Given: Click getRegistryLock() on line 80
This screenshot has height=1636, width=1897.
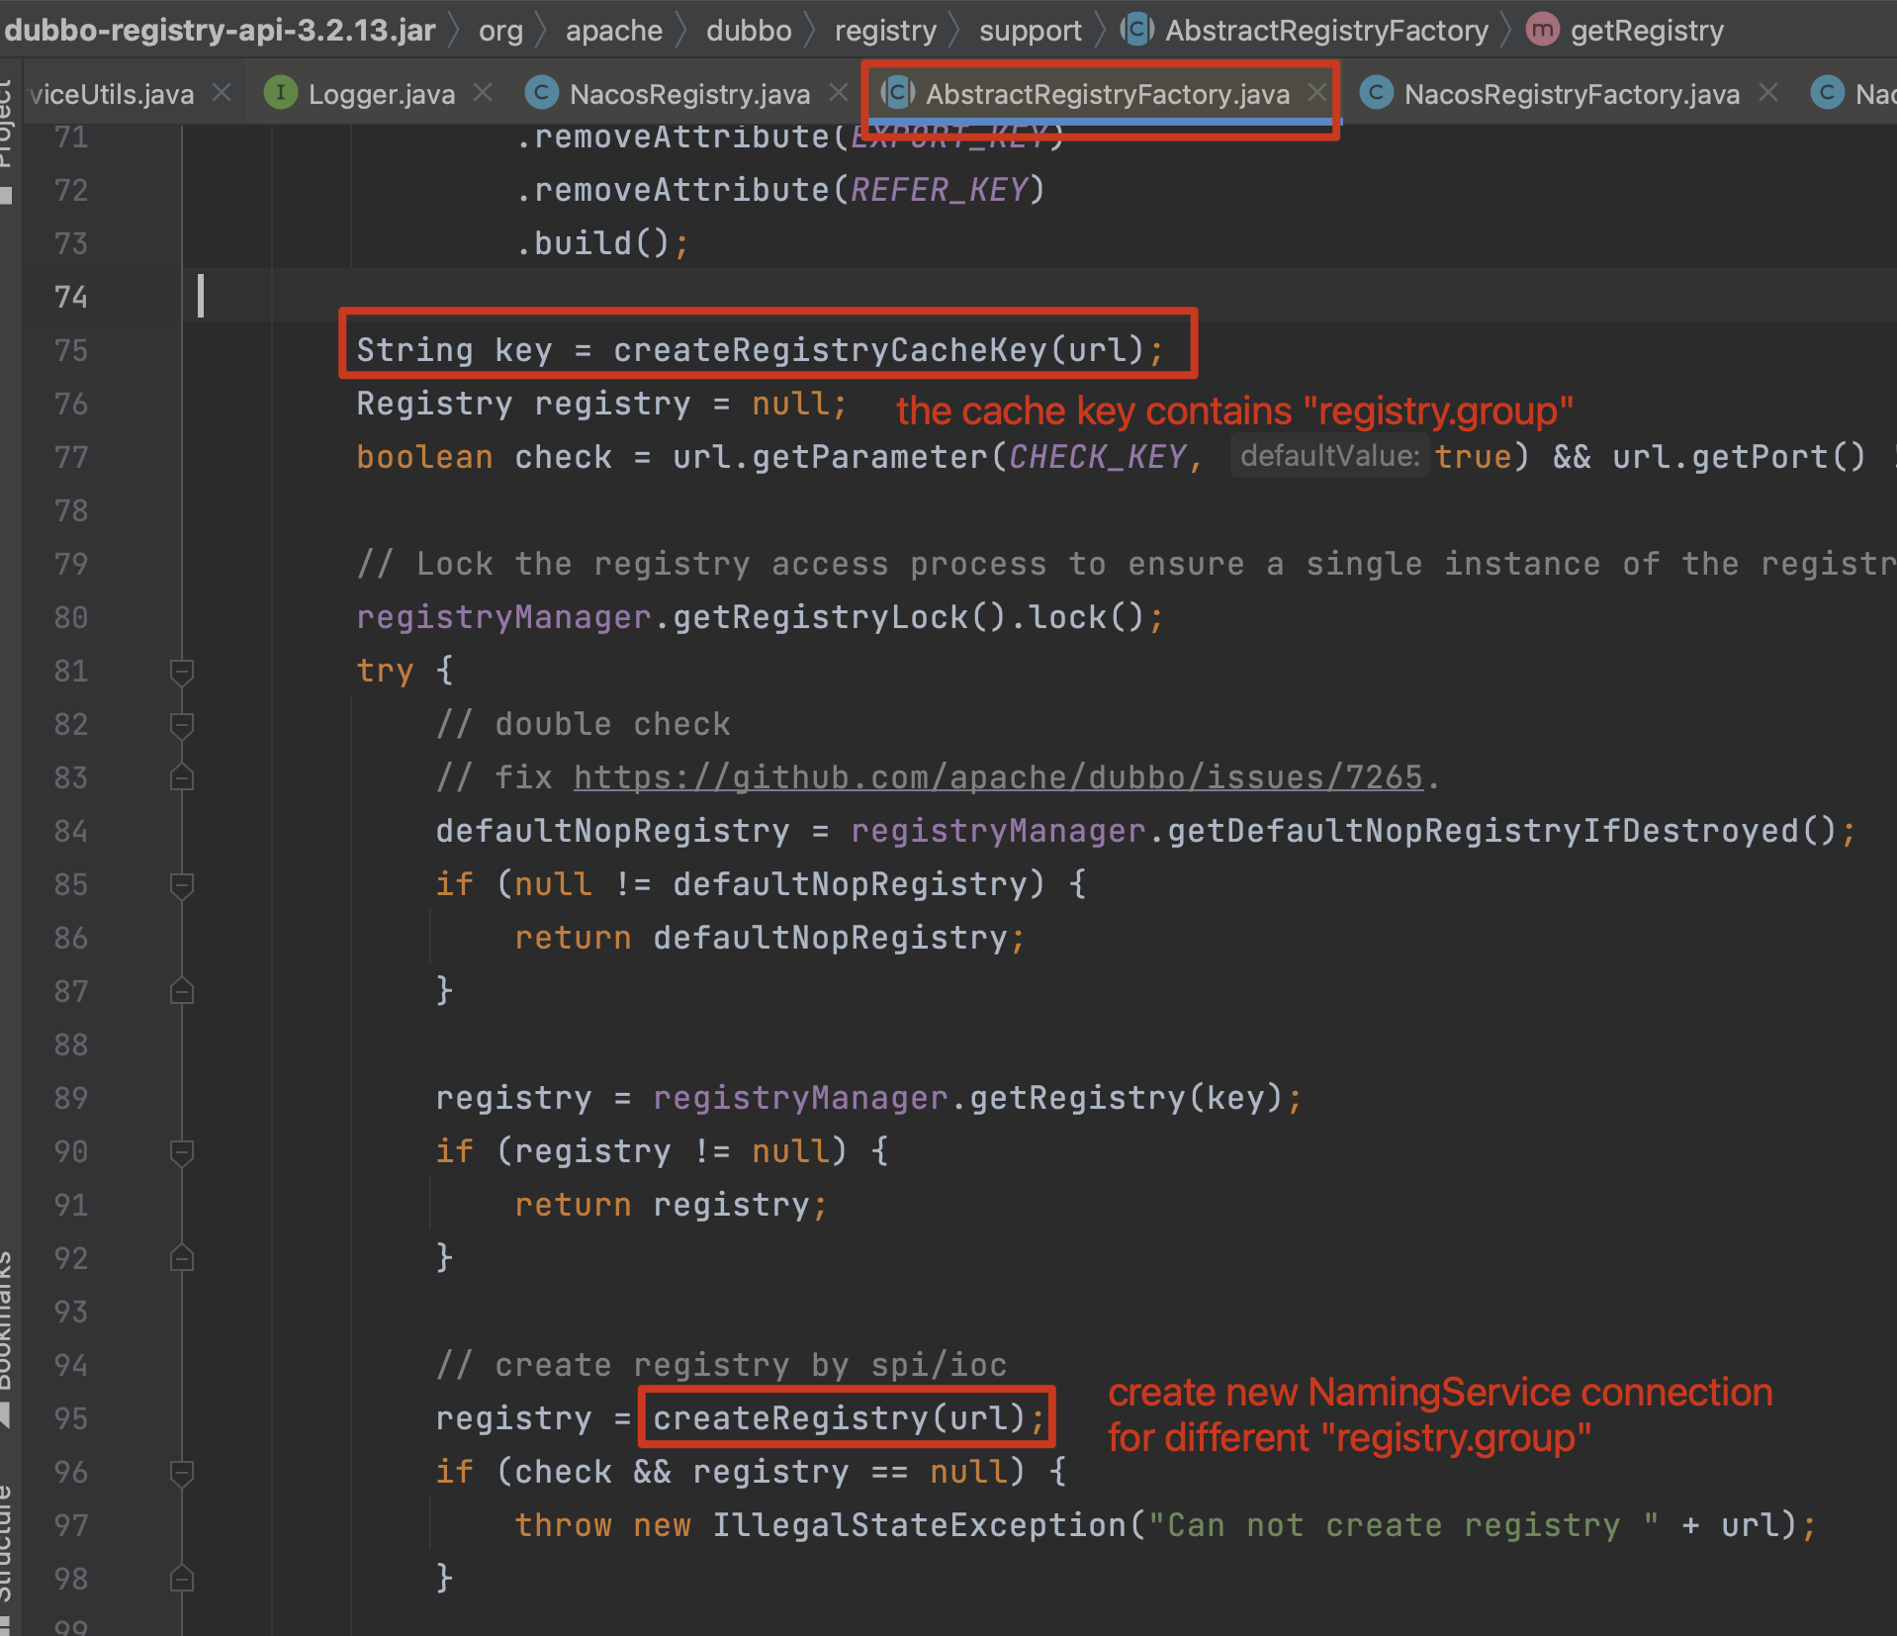Looking at the screenshot, I should pyautogui.click(x=839, y=617).
